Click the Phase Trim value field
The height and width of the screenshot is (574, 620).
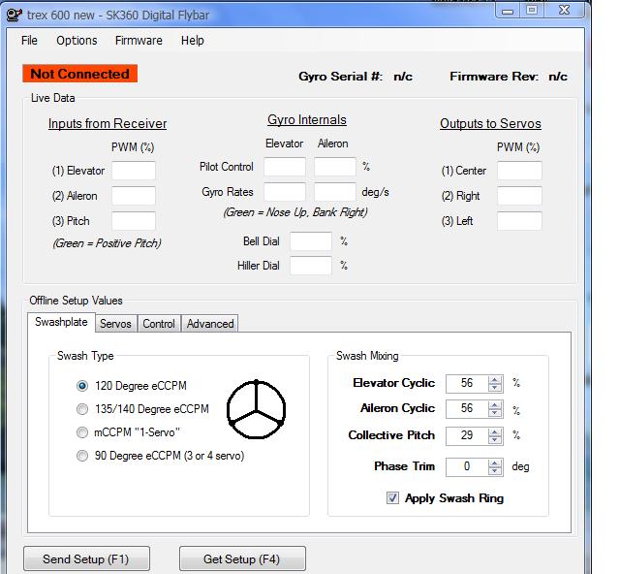(x=467, y=466)
